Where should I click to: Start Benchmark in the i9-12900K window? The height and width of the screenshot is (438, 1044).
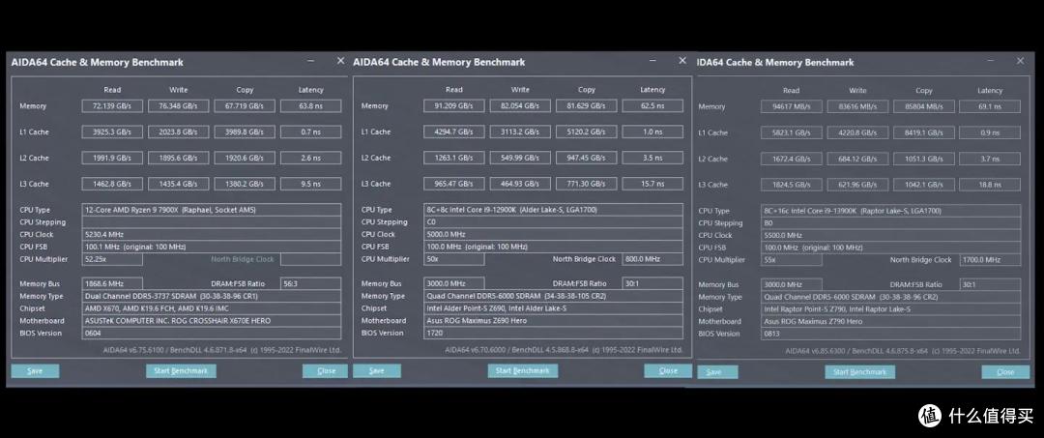click(x=523, y=370)
